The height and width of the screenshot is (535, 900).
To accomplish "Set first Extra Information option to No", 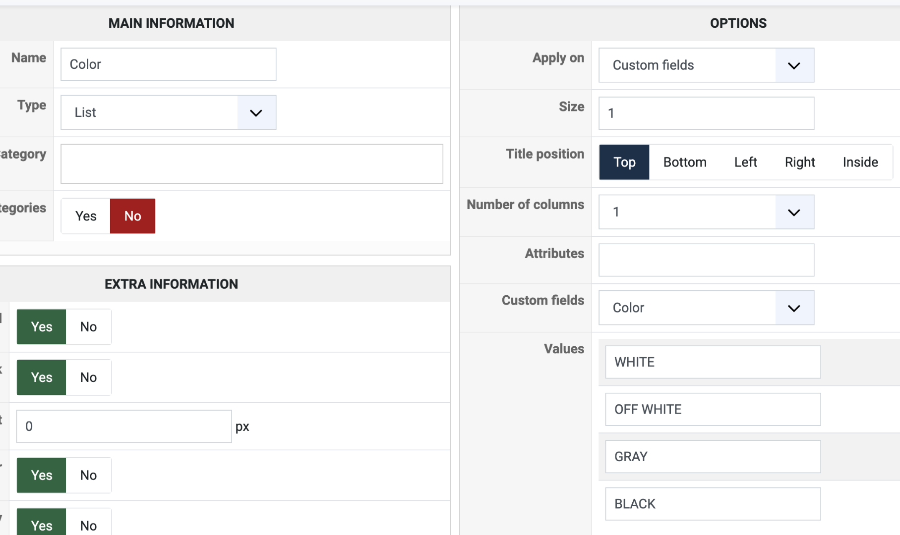I will point(88,327).
